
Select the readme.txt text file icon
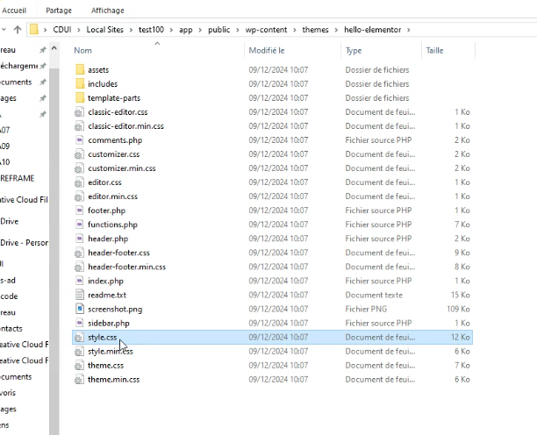point(80,295)
